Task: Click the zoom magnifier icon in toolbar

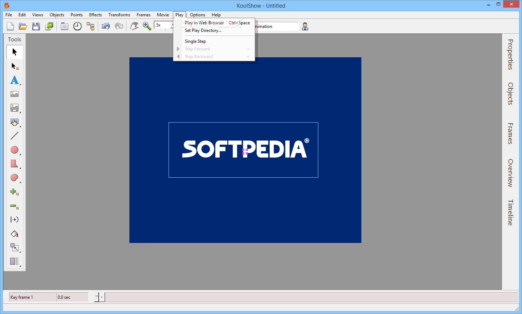Action: [147, 26]
